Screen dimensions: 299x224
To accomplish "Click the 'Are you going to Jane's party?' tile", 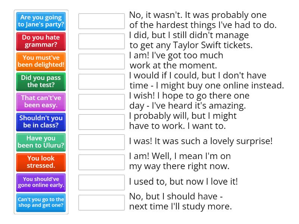I will point(41,21).
